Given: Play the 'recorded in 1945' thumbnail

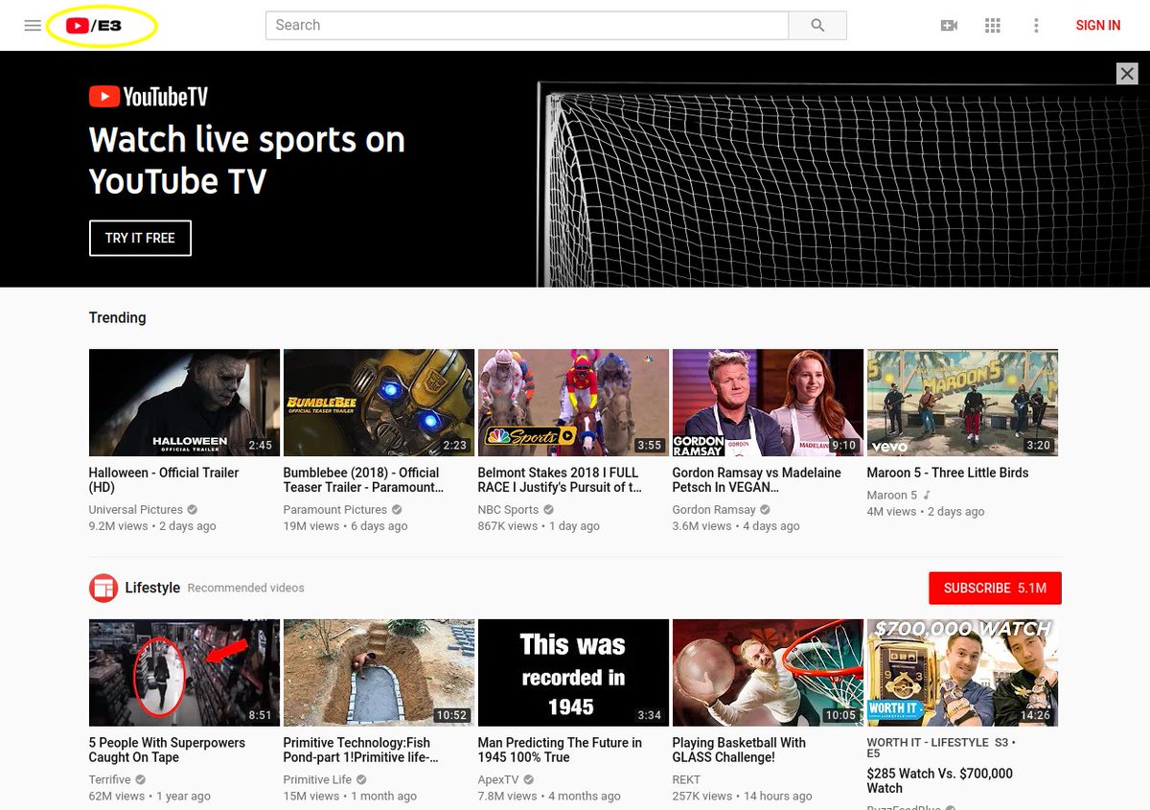Looking at the screenshot, I should (x=573, y=673).
